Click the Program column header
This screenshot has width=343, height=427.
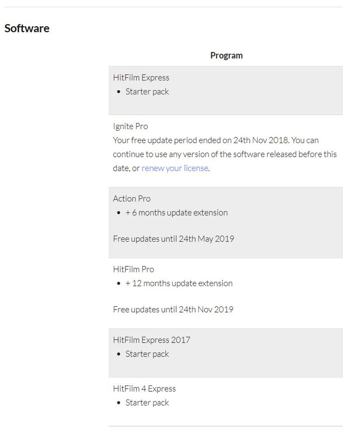click(x=227, y=56)
